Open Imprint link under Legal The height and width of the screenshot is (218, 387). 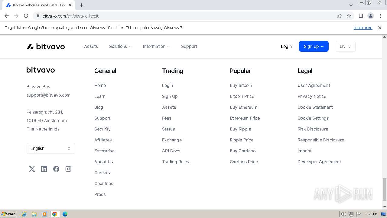[x=304, y=151]
